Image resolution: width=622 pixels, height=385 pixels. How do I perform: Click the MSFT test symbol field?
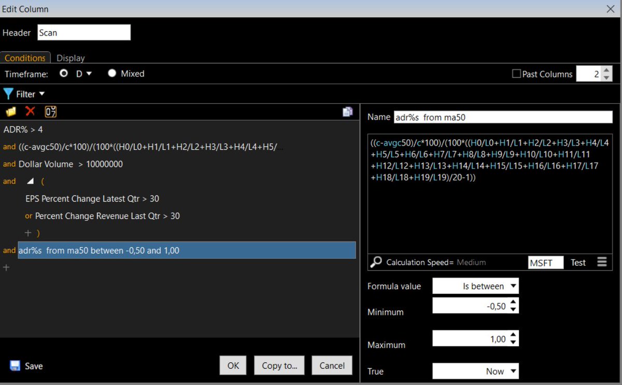(x=546, y=263)
